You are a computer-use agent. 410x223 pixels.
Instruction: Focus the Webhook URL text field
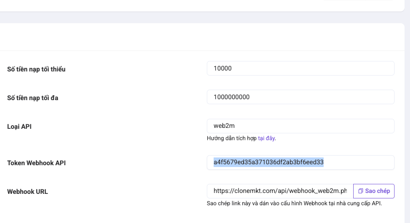280,191
